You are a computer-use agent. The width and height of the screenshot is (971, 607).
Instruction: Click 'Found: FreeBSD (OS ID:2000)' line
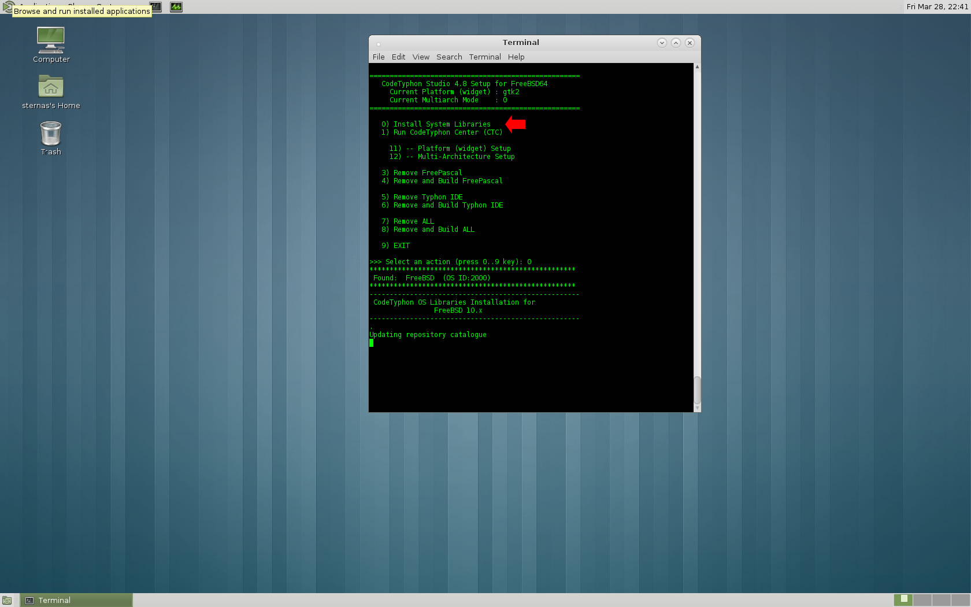(x=432, y=278)
